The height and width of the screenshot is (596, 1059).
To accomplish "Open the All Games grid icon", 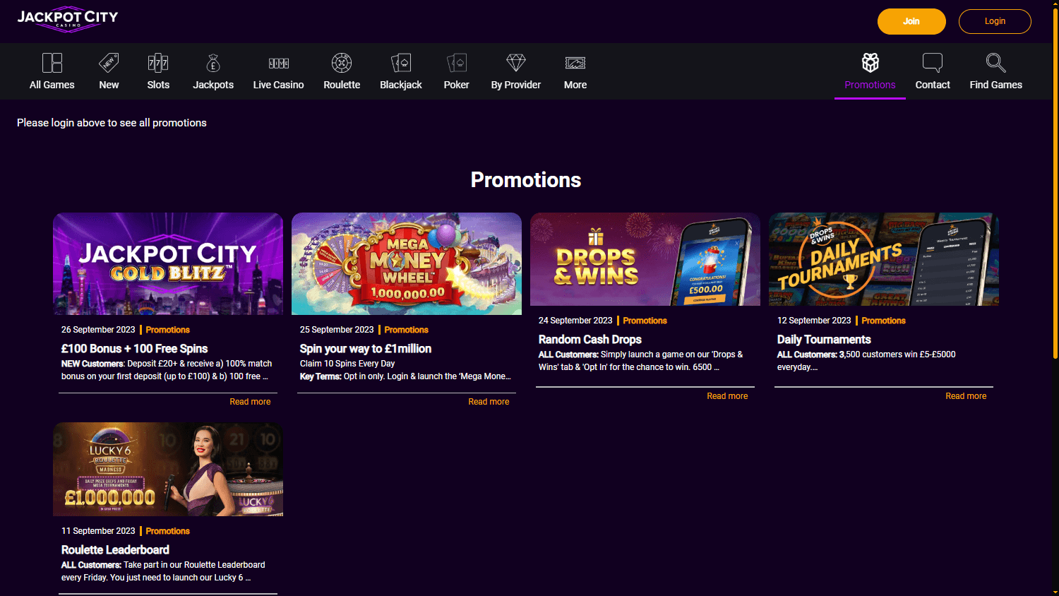I will [52, 63].
